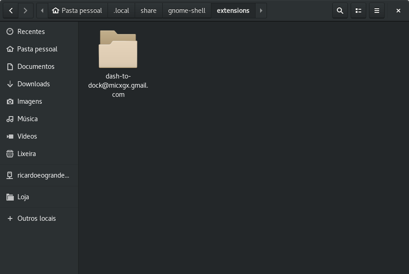Open Vídeos in the sidebar
The image size is (409, 274).
pyautogui.click(x=39, y=136)
